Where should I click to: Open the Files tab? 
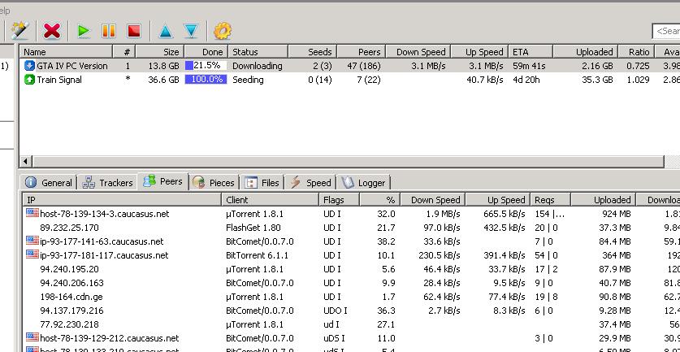click(262, 183)
